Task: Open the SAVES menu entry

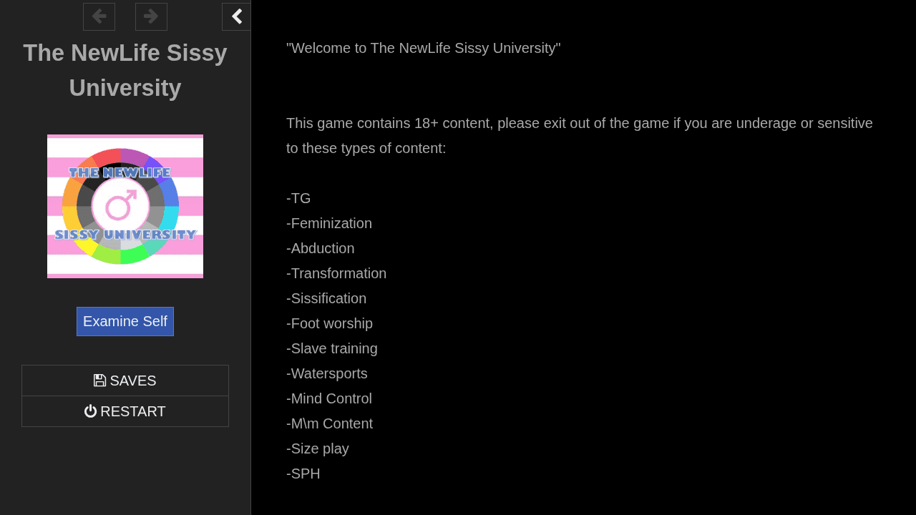Action: pyautogui.click(x=125, y=381)
